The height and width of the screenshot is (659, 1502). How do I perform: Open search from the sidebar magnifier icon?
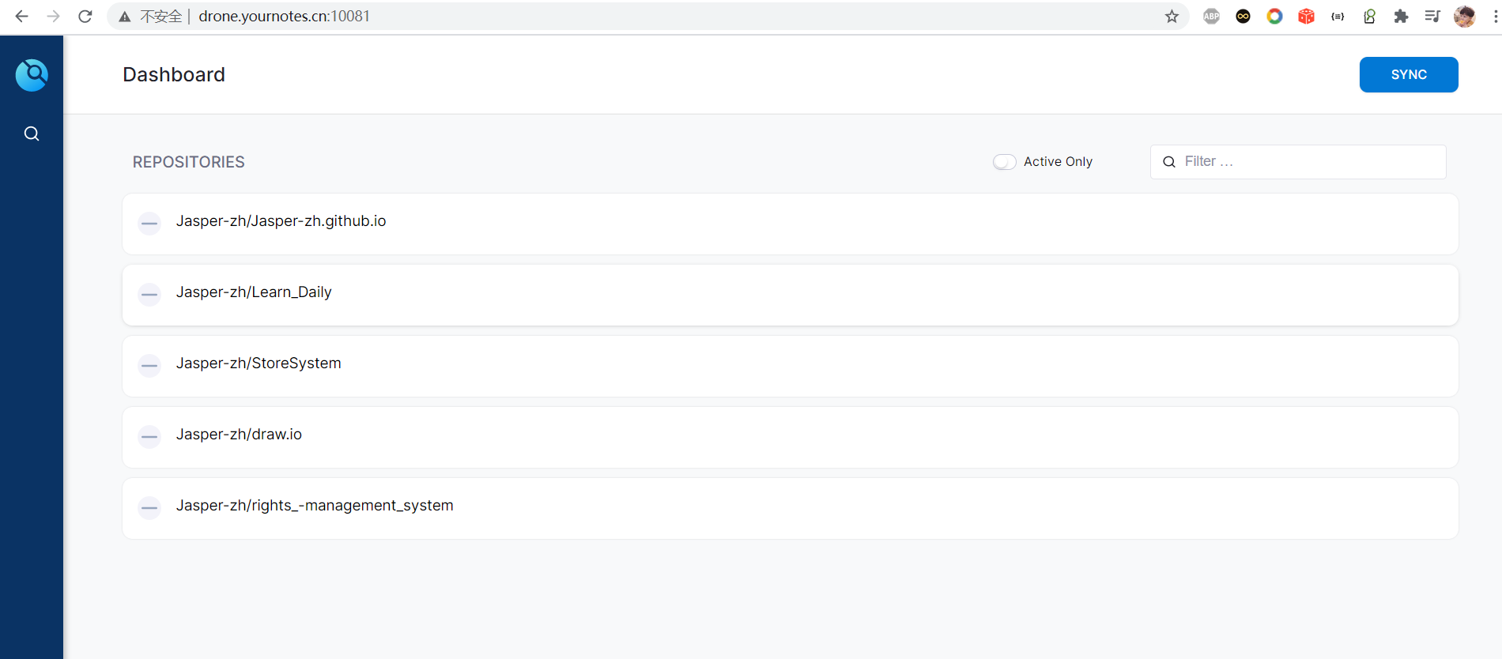pos(32,134)
